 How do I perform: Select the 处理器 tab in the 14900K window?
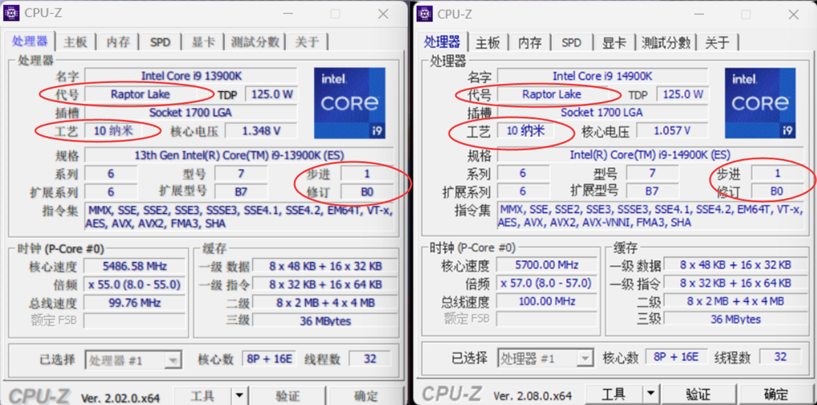click(442, 42)
